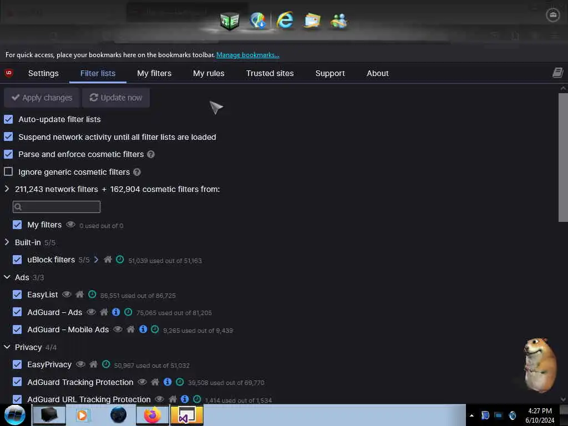View My filters content eye icon
This screenshot has width=568, height=426.
pos(70,225)
